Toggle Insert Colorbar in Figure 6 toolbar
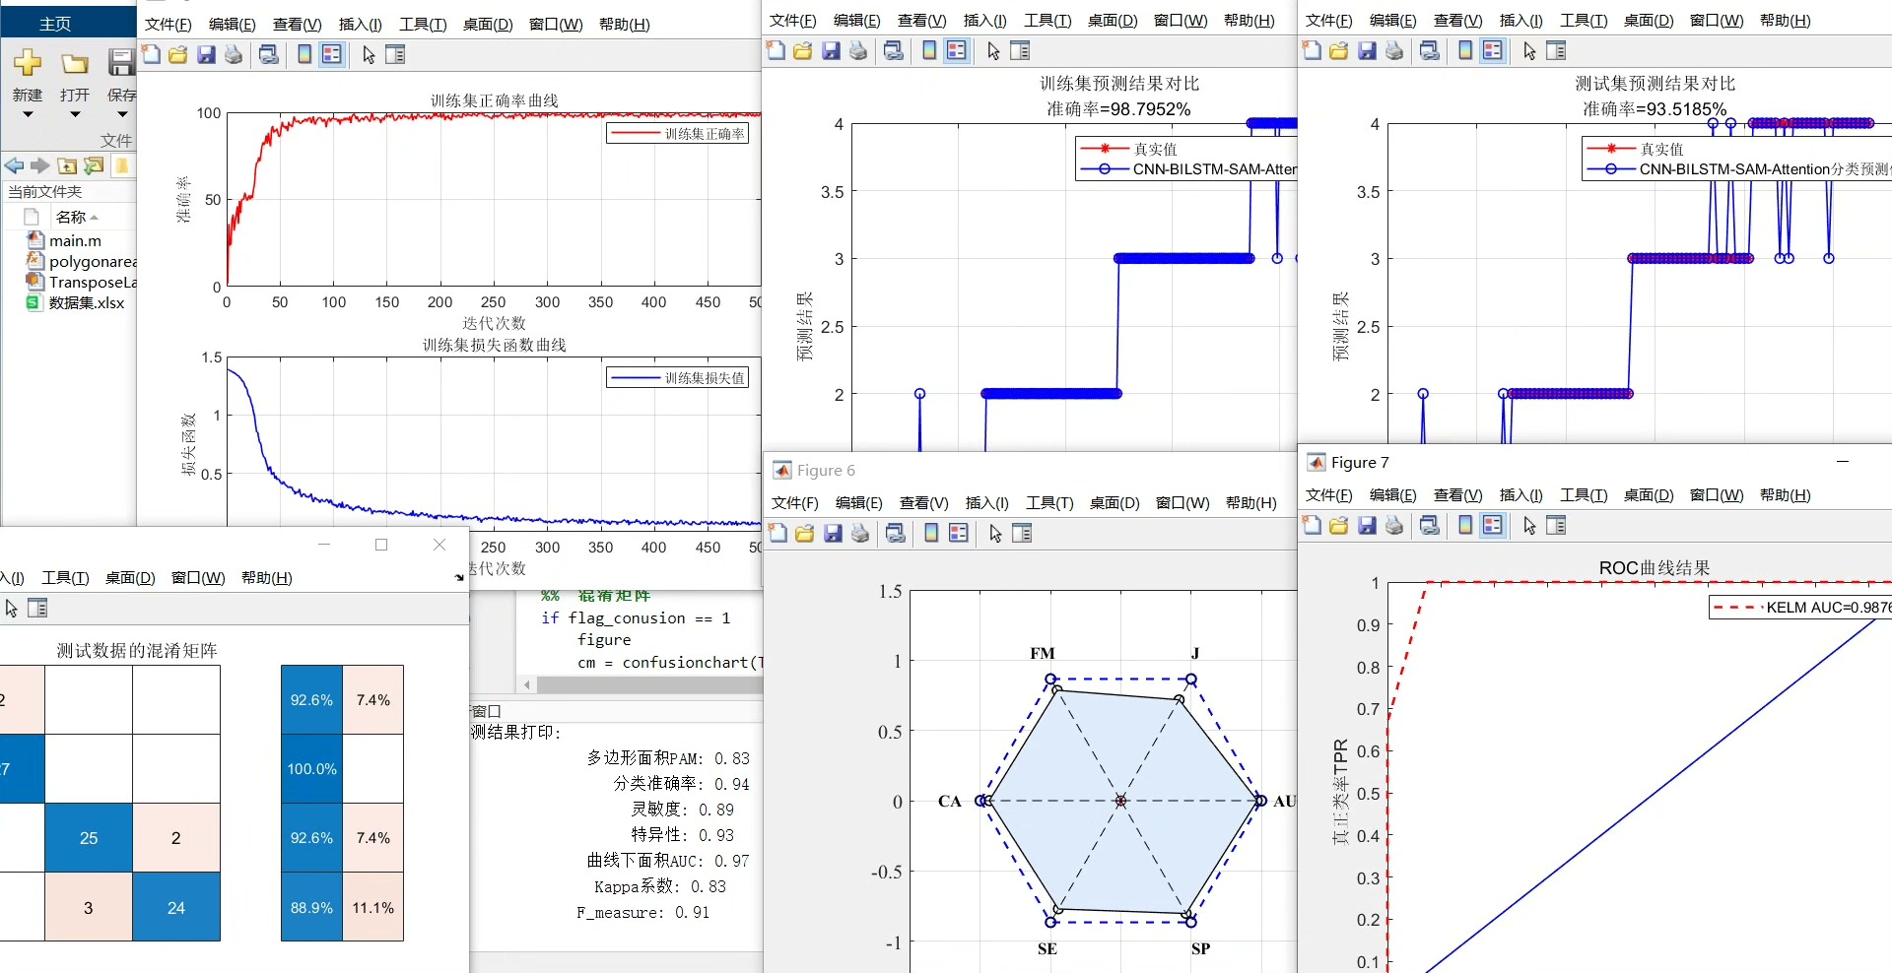1892x973 pixels. click(x=931, y=534)
